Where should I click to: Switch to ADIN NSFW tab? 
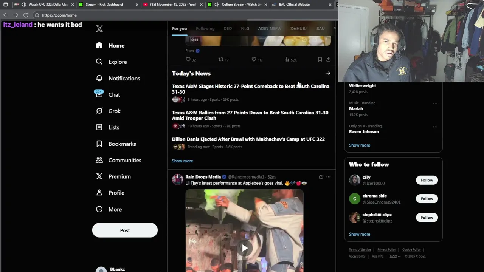[270, 28]
